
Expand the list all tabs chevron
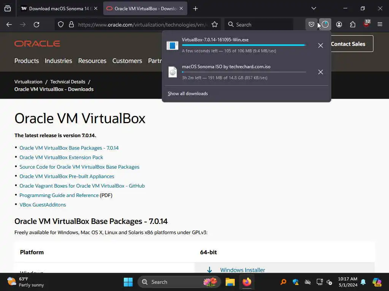point(313,8)
